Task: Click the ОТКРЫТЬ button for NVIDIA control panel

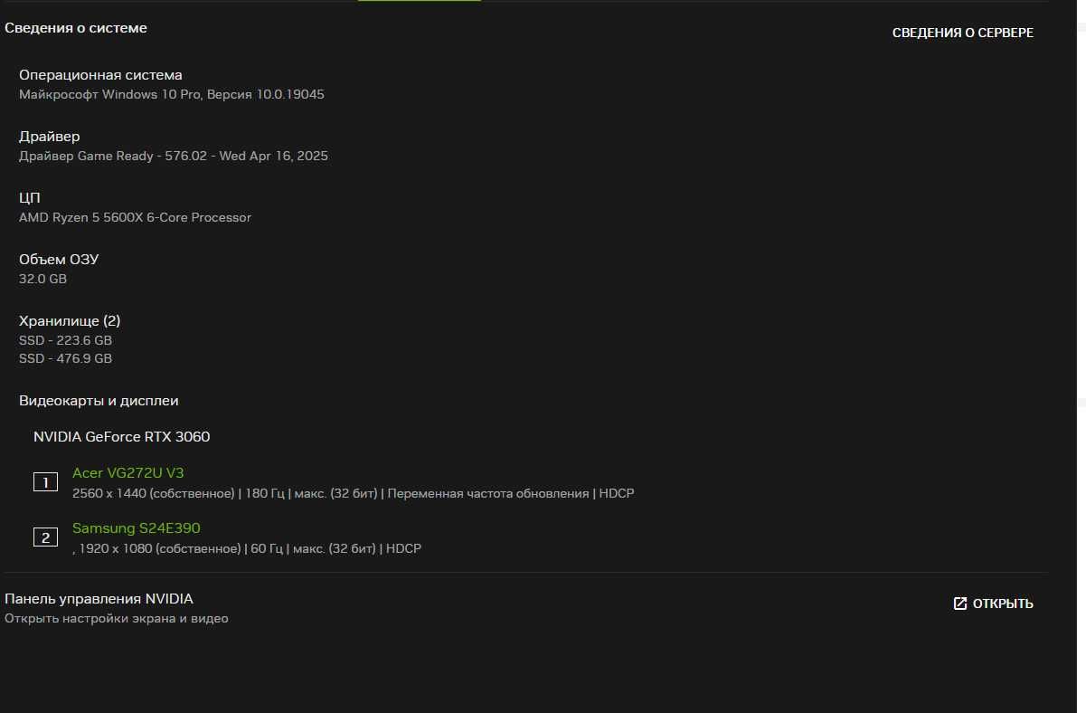Action: tap(993, 604)
